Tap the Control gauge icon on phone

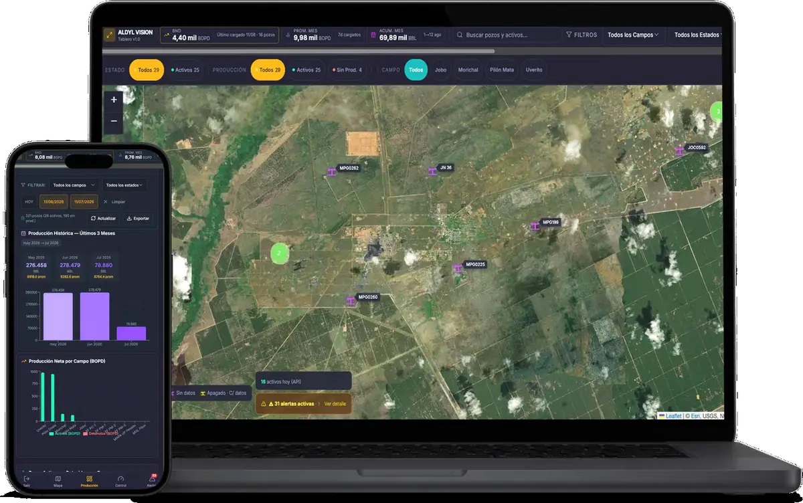coord(120,478)
